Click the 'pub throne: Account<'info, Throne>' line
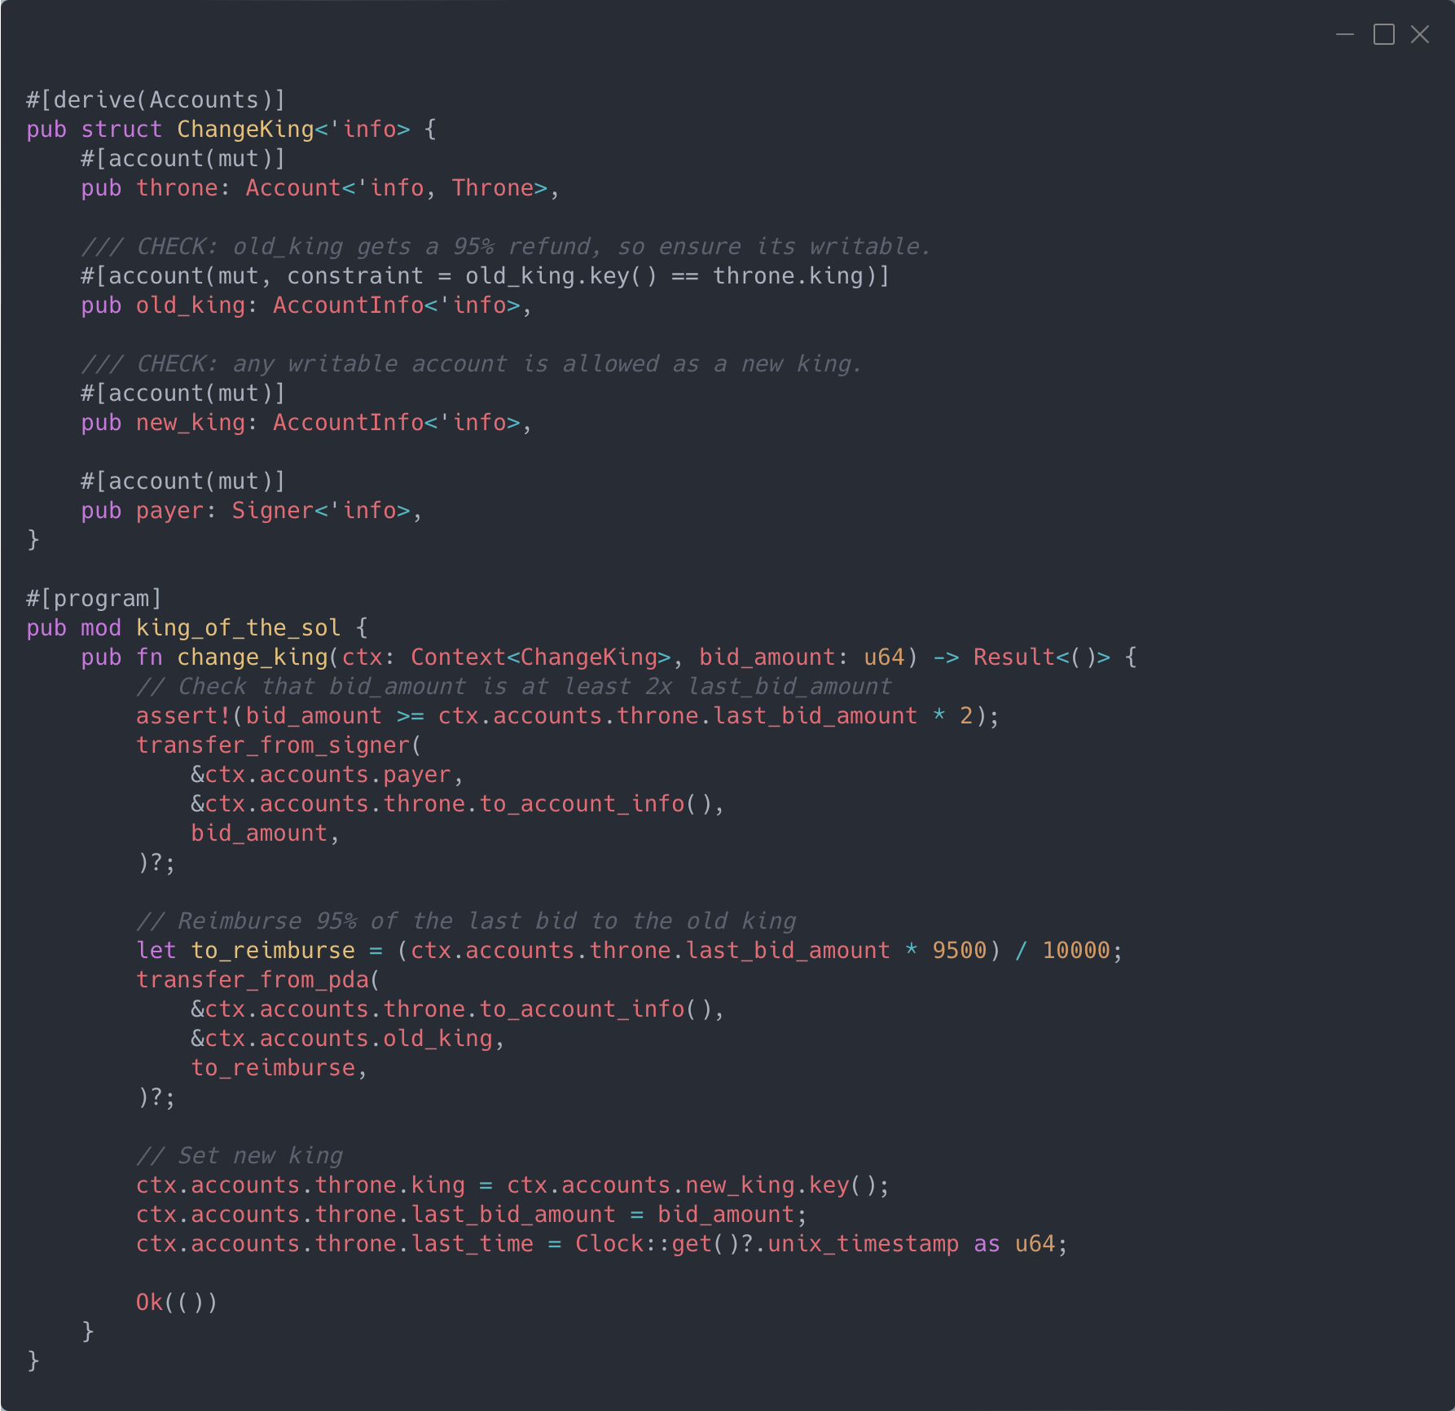Image resolution: width=1455 pixels, height=1411 pixels. pos(320,188)
